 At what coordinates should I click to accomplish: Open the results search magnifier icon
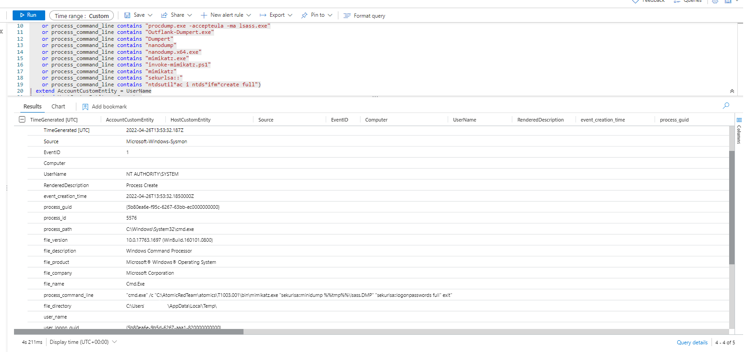pyautogui.click(x=726, y=106)
